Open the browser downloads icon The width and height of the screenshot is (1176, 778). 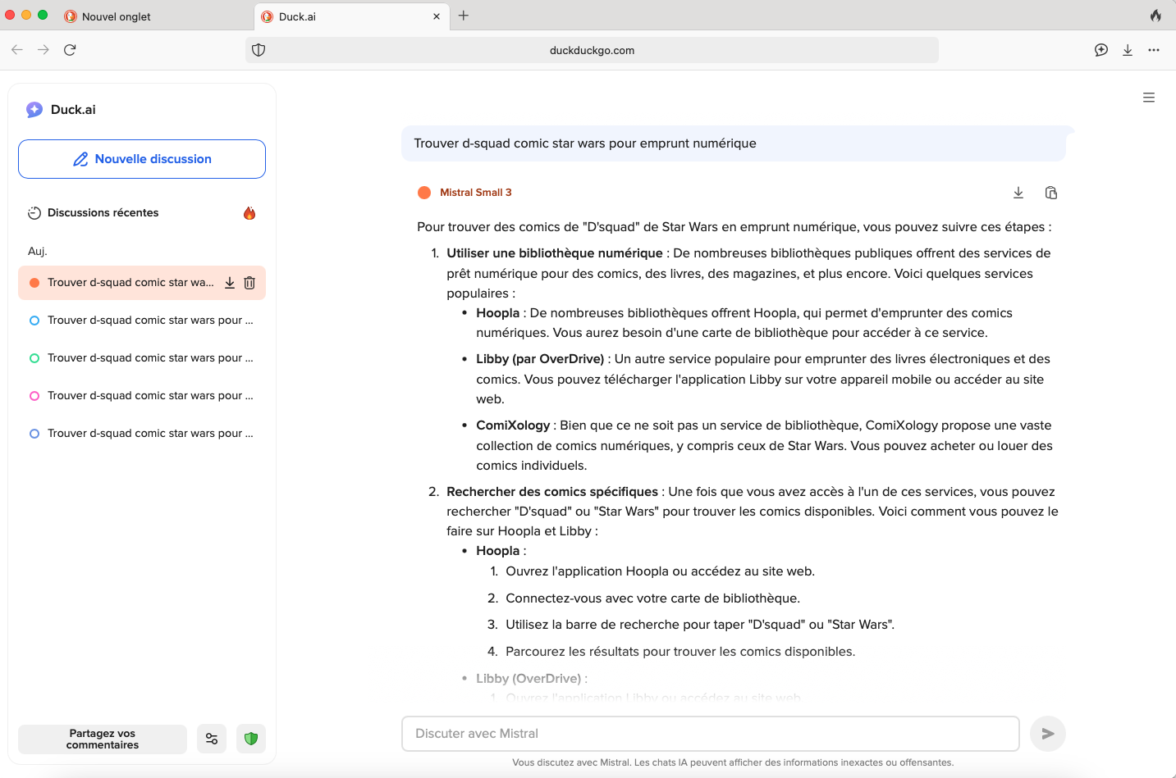pos(1127,50)
